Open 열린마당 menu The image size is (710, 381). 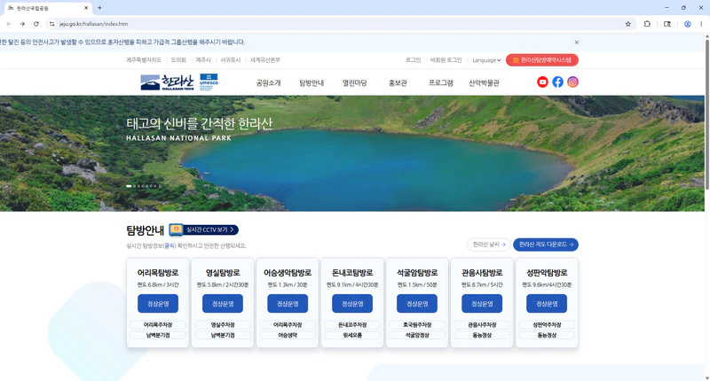click(x=354, y=82)
